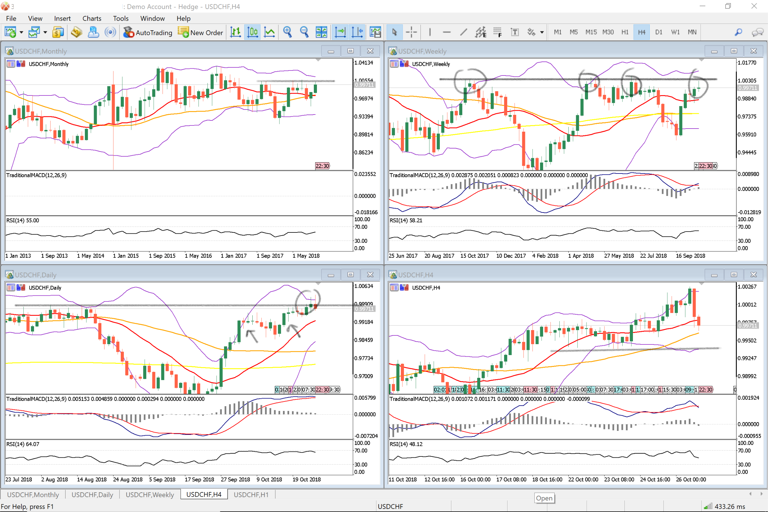Select the text label tool
This screenshot has width=768, height=512.
515,32
